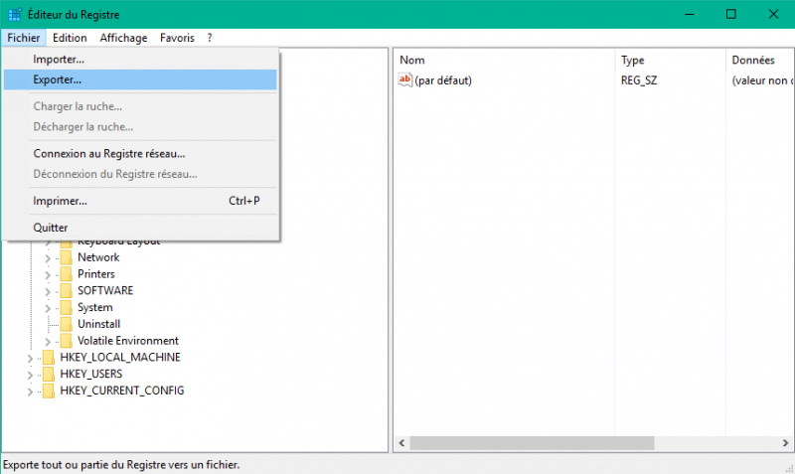Select the Network key label

click(x=98, y=257)
